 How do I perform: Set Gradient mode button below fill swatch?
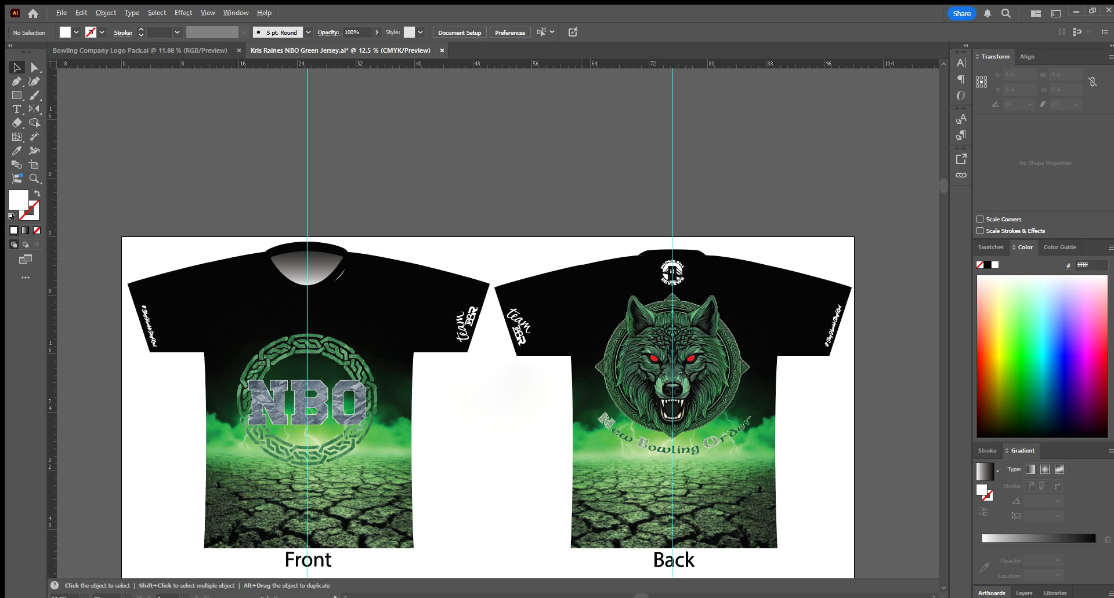[x=26, y=230]
